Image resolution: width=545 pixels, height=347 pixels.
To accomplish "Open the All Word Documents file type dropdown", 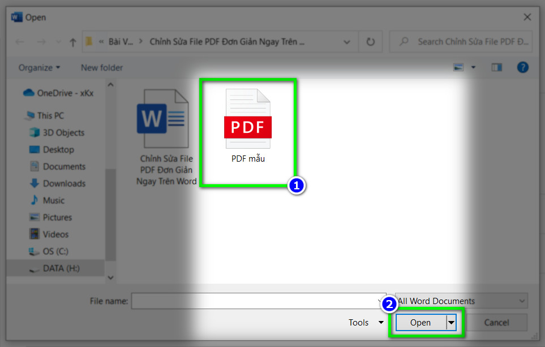I will [x=461, y=301].
